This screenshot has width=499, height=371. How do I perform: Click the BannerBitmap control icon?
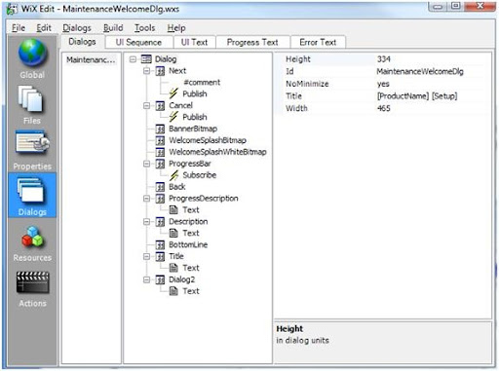[160, 129]
